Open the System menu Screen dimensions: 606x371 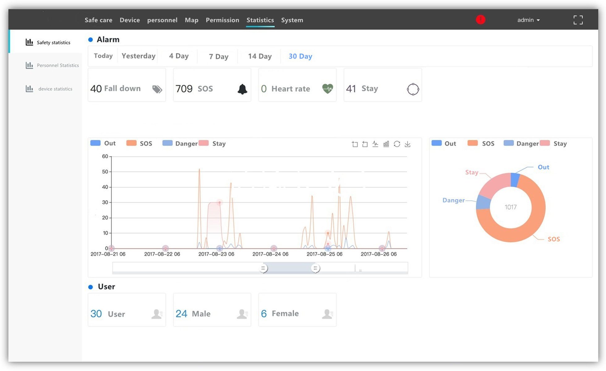coord(292,20)
